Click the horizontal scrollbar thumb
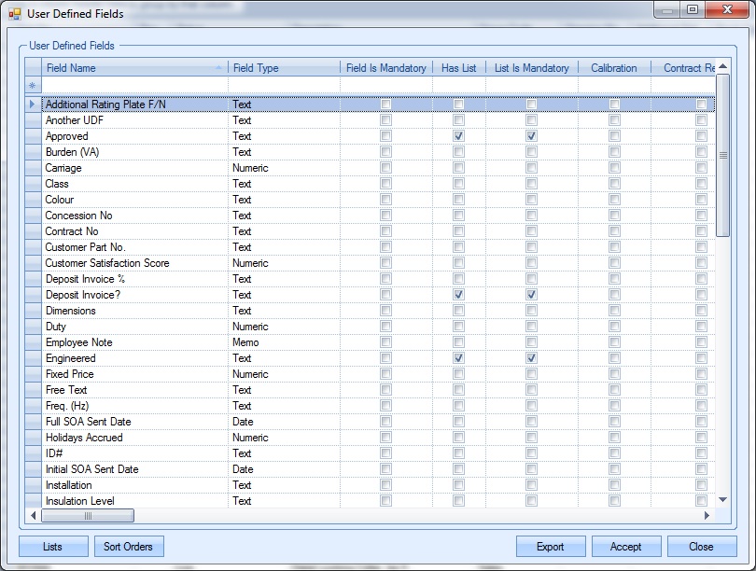 [x=88, y=515]
